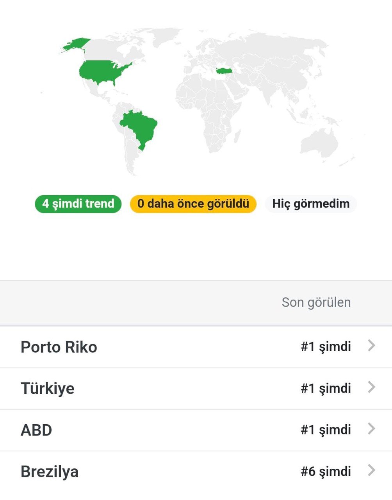Click the '#6 şimdi' rank for Brezilya
This screenshot has width=392, height=500.
click(x=326, y=471)
